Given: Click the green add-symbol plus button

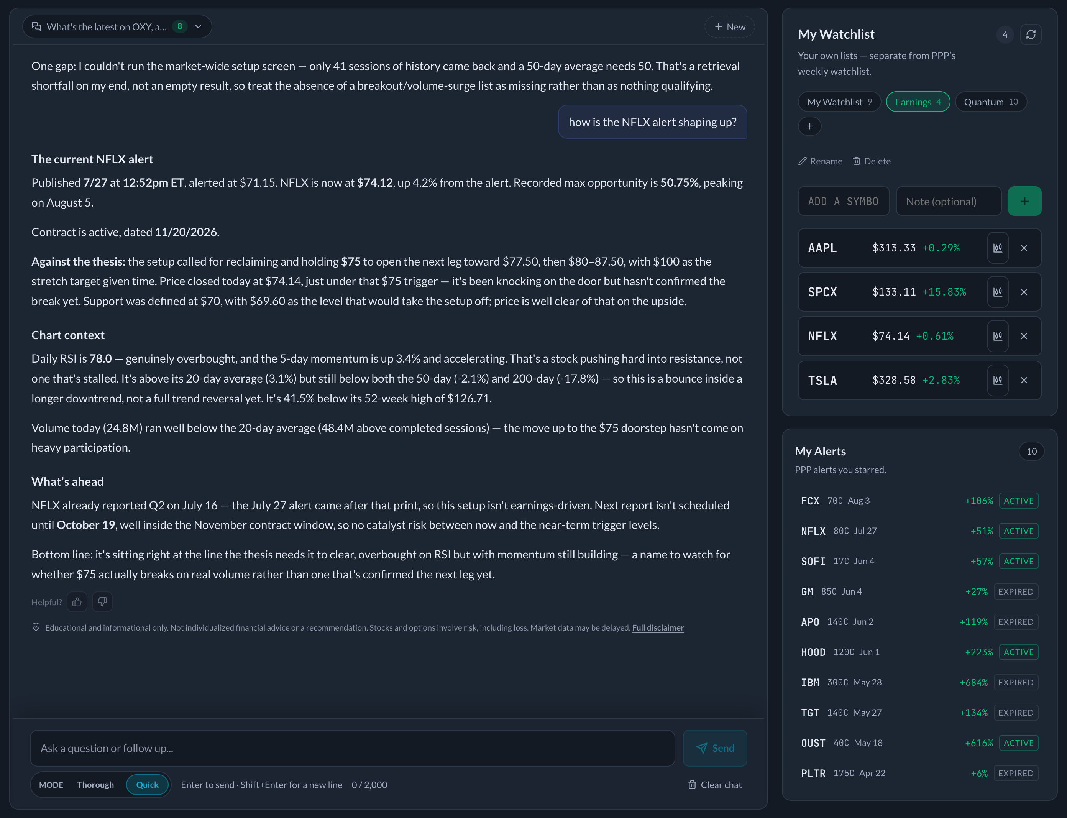Looking at the screenshot, I should point(1025,201).
